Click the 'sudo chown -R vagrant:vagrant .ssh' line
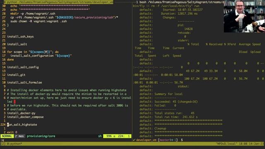The image size is (265, 149). click(x=39, y=21)
